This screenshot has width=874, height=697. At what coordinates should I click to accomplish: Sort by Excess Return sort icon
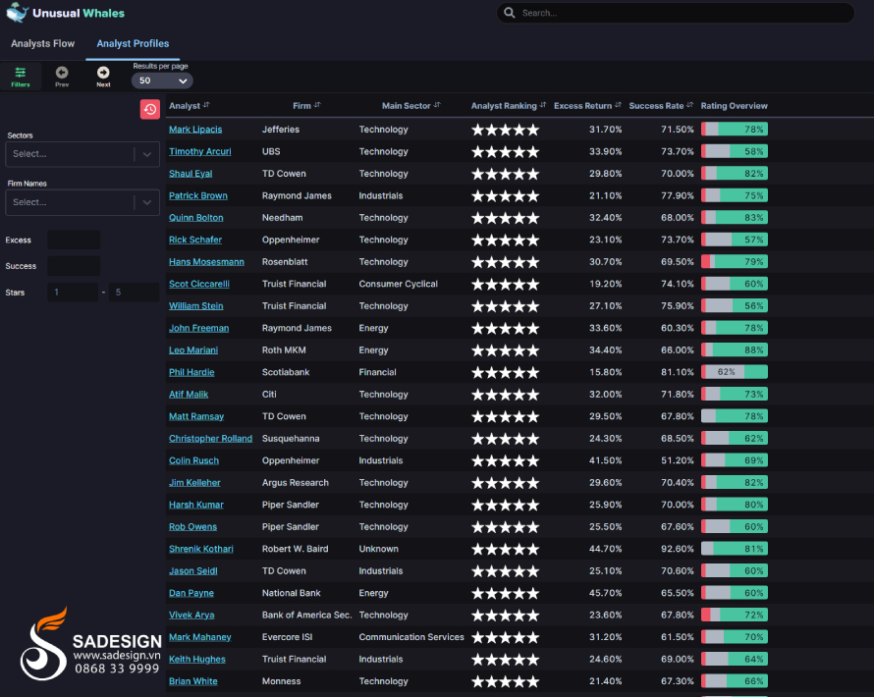[618, 105]
